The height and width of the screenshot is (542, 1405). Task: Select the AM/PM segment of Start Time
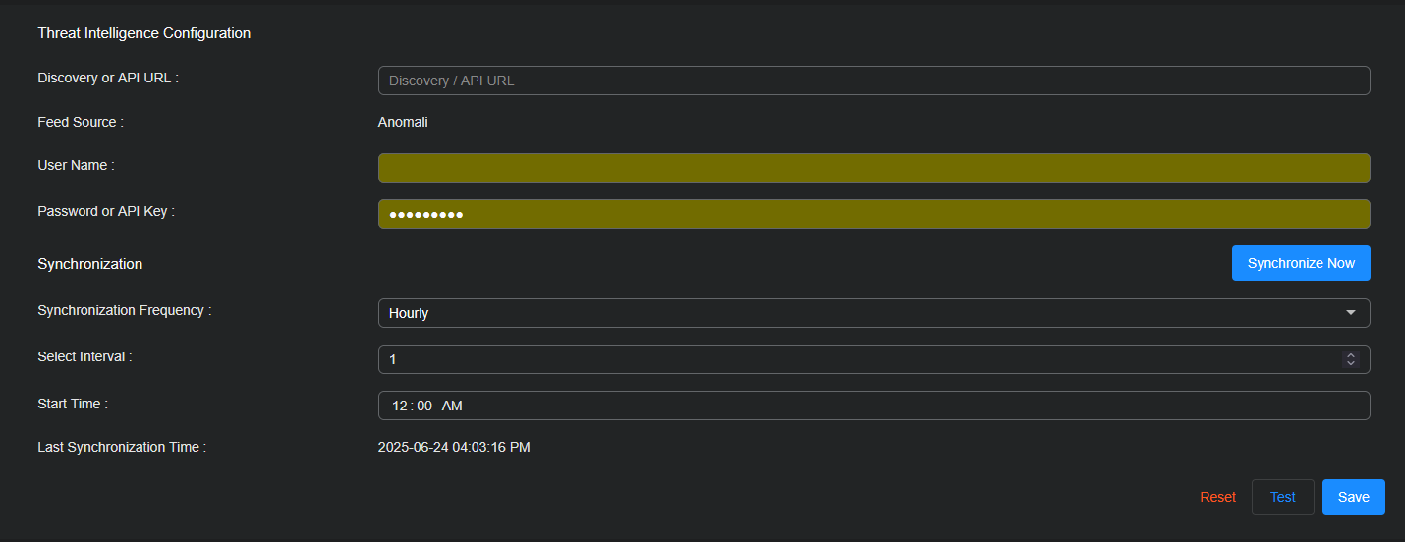click(452, 406)
